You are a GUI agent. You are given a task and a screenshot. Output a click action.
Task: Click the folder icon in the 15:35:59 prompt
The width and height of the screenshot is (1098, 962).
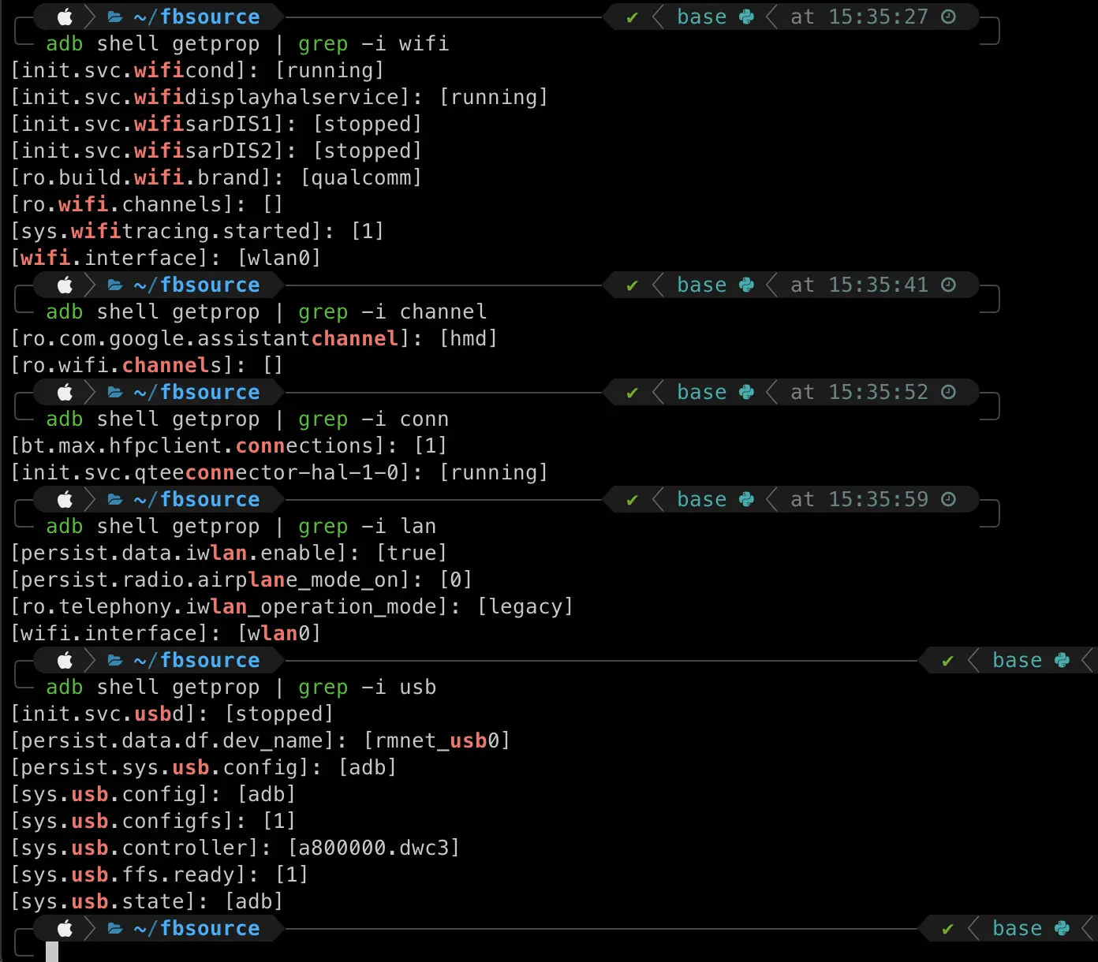pos(115,499)
